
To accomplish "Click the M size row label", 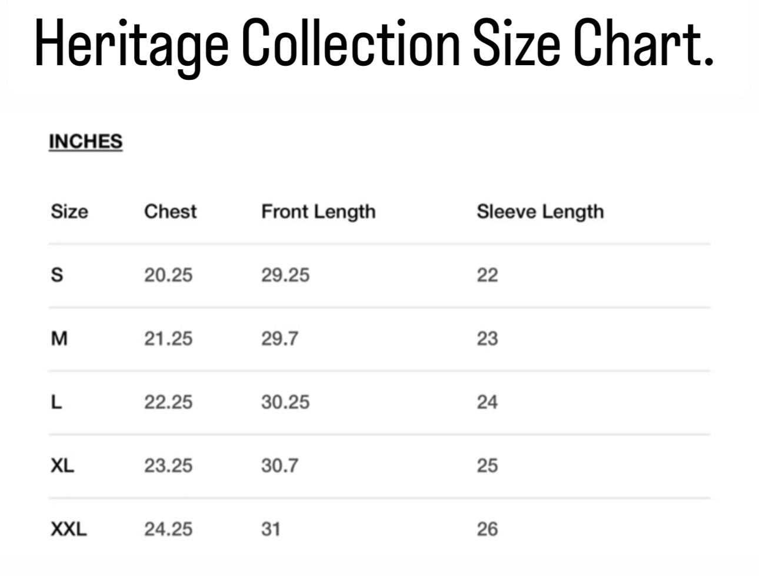I will pyautogui.click(x=59, y=339).
